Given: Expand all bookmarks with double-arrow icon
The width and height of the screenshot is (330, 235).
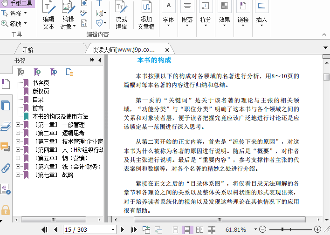Looking at the screenshot, I should (92, 60).
